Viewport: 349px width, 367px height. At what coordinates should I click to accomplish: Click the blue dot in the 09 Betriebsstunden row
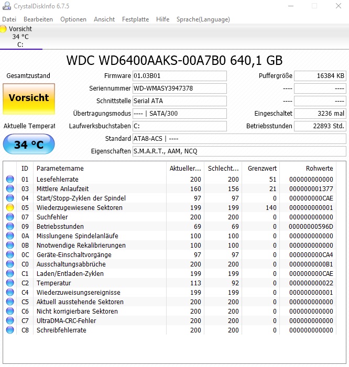10,226
